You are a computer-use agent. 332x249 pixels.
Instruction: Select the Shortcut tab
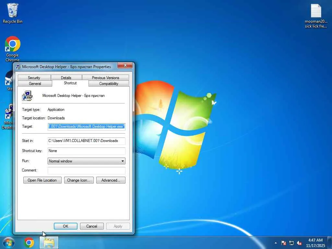coord(70,83)
